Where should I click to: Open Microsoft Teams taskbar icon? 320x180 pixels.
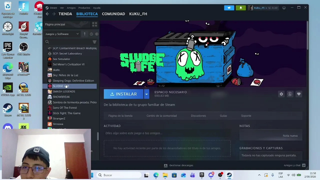pos(192,175)
